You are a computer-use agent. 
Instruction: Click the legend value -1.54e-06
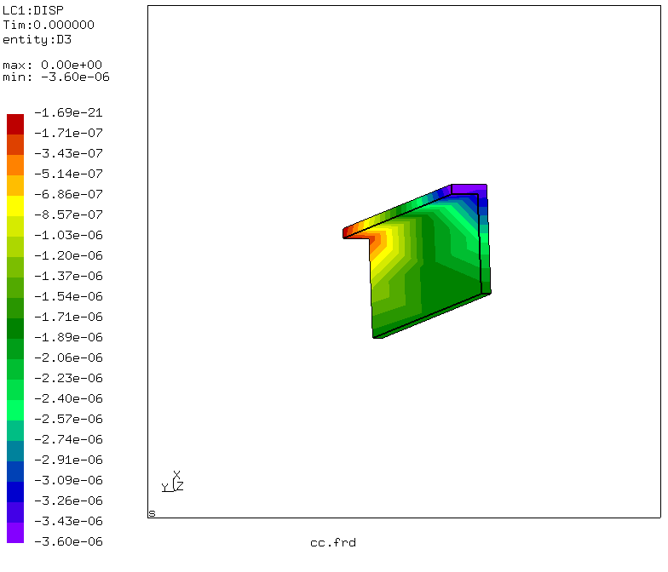click(x=68, y=296)
